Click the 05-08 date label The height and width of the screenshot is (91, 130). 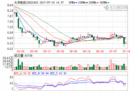tap(34, 51)
